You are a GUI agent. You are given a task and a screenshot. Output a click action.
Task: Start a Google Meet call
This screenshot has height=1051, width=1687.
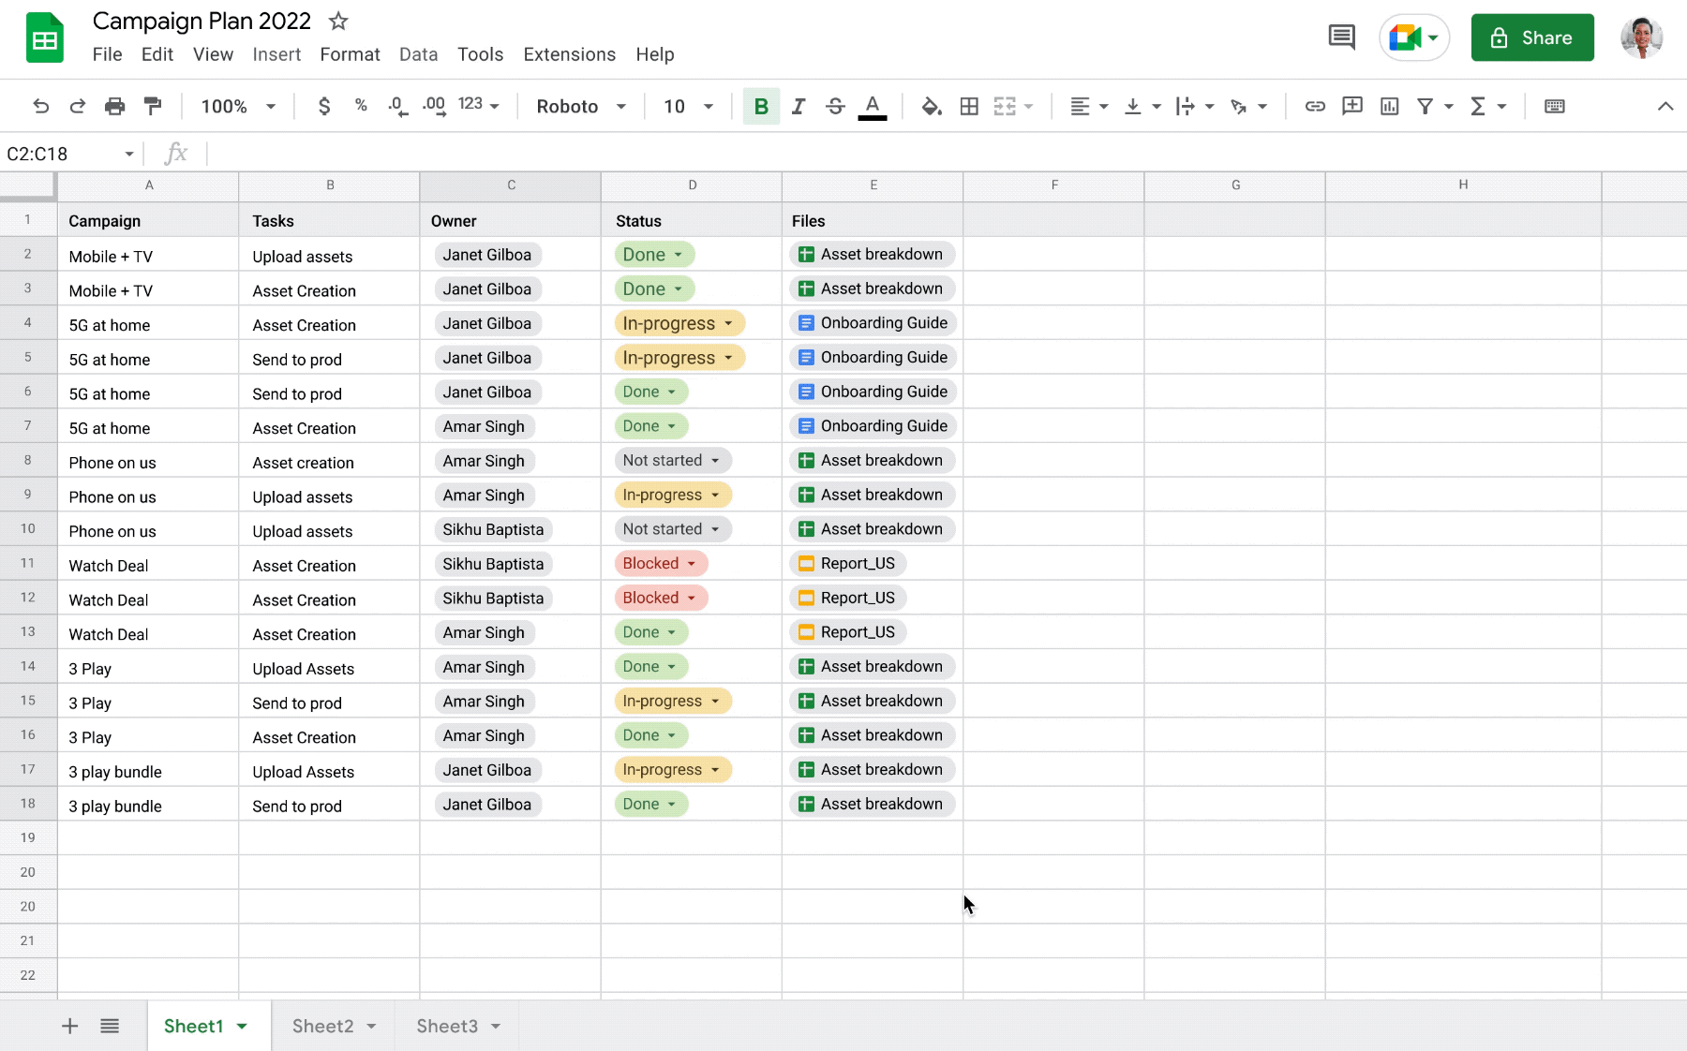(x=1414, y=37)
